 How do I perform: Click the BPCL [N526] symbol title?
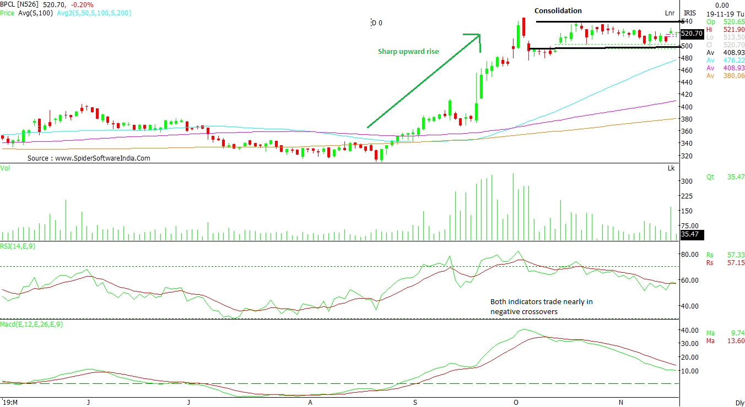(x=20, y=4)
